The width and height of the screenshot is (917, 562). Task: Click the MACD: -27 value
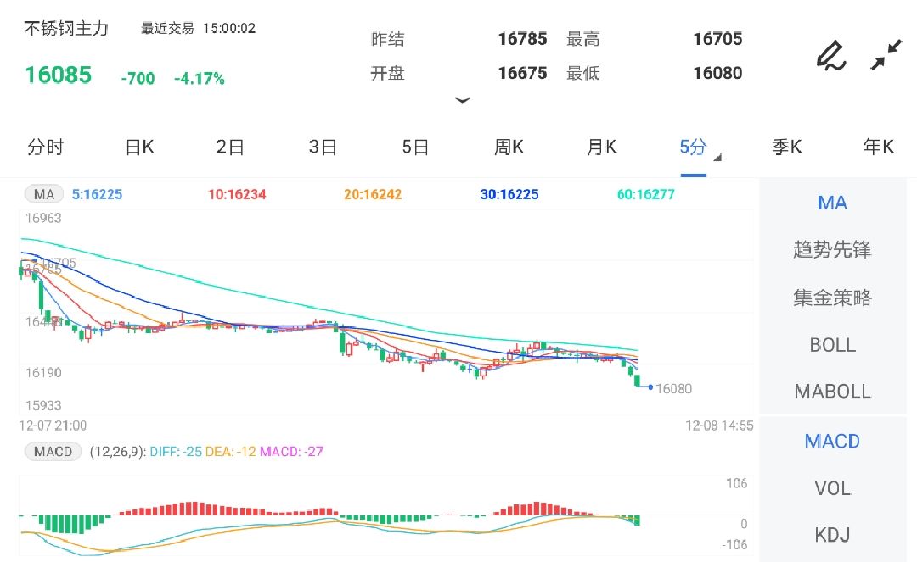(291, 452)
